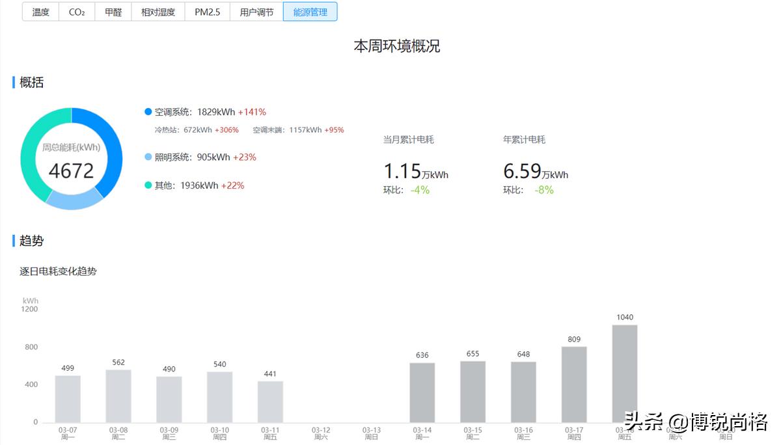Switch to the PM2.5 tab

[x=207, y=11]
